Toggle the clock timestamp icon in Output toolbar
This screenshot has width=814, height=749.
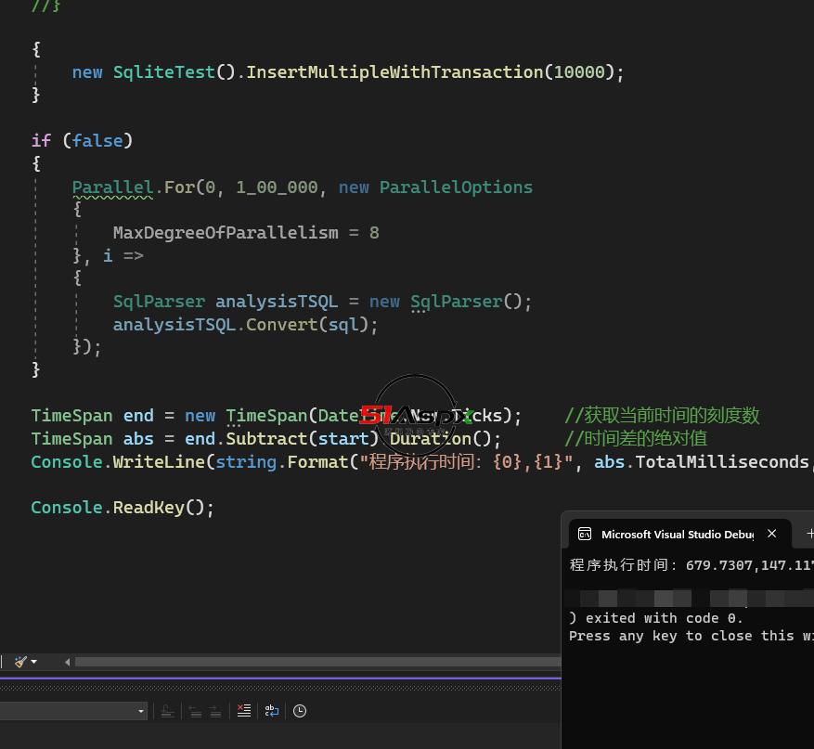pyautogui.click(x=300, y=711)
